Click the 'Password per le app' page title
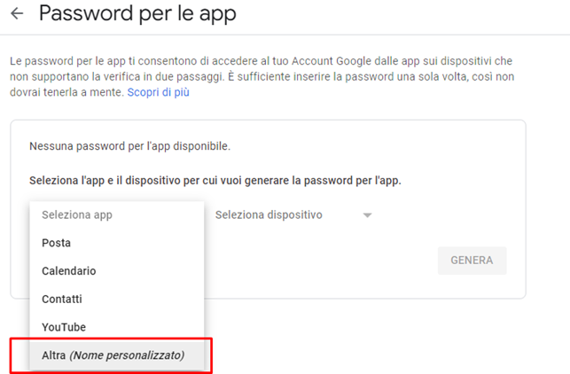Viewport: 570px width, 374px height. pyautogui.click(x=137, y=14)
